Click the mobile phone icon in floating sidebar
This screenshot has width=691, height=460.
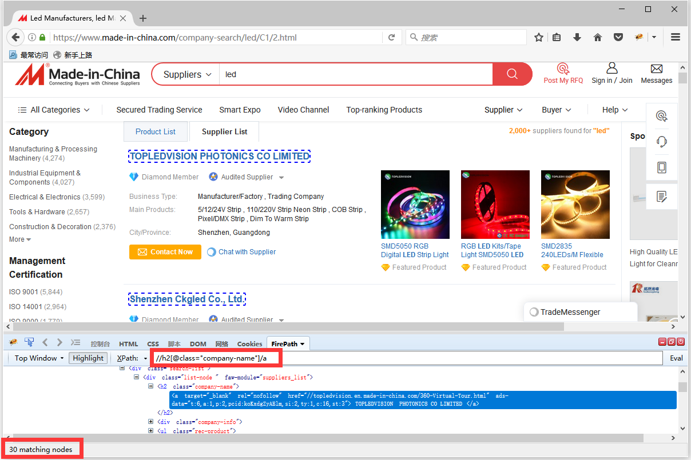(662, 167)
